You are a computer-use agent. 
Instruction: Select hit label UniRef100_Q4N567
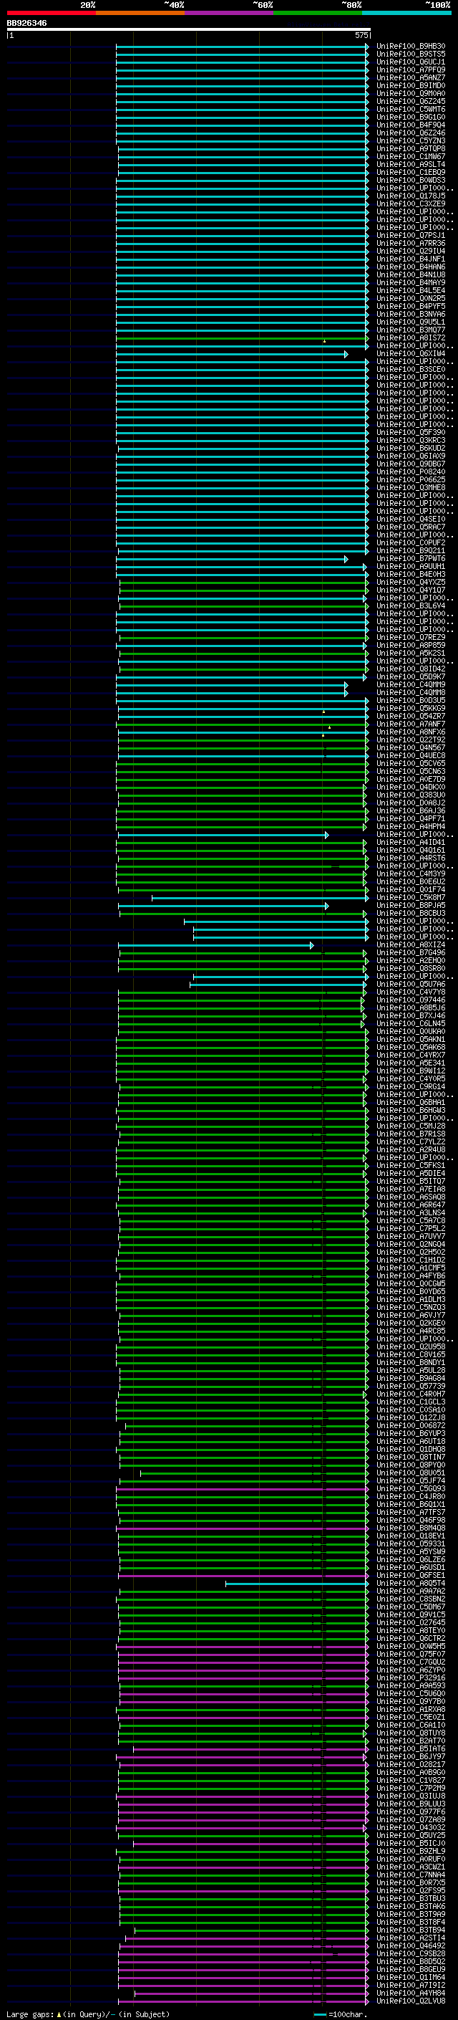411,747
